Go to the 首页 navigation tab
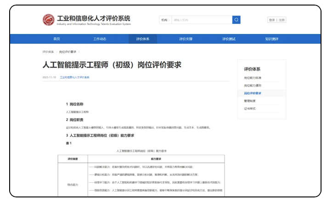Screen dimensions: 327x202 pos(56,39)
